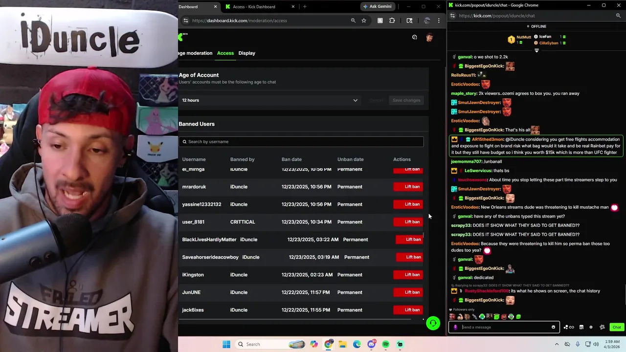Open the green support headset chat button
The height and width of the screenshot is (352, 626).
click(x=433, y=323)
